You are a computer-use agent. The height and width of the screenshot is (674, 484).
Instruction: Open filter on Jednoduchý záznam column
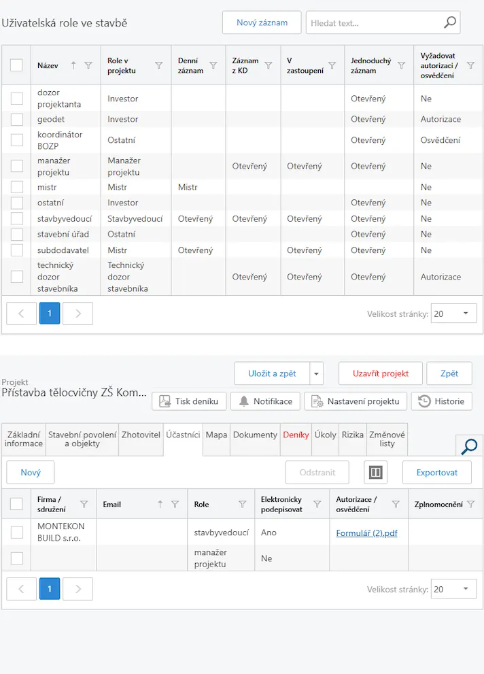point(401,65)
